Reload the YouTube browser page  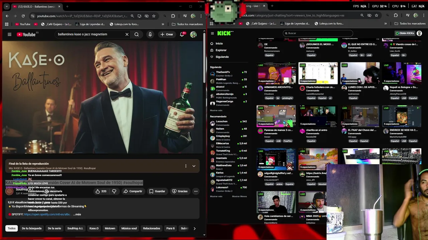[23, 16]
